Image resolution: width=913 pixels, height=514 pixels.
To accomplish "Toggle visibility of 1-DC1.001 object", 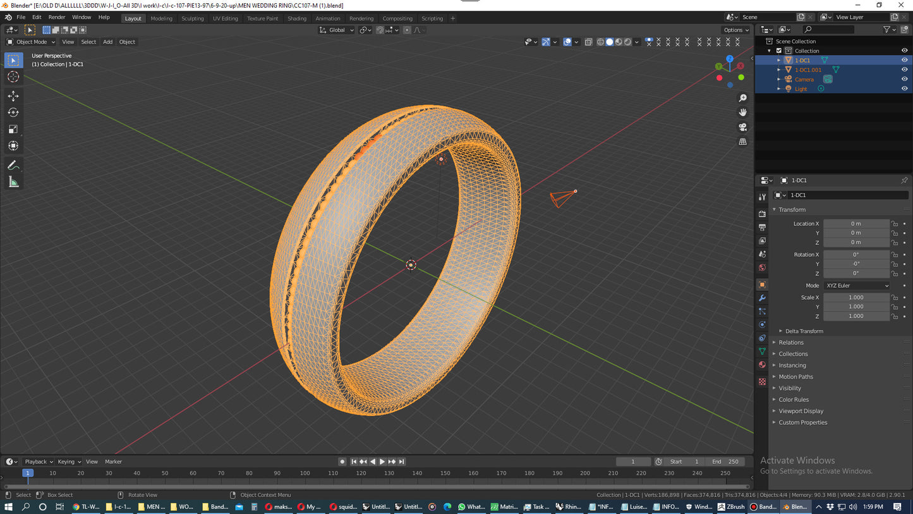I will [x=904, y=70].
